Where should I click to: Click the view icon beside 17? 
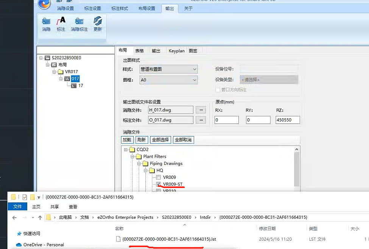74,86
